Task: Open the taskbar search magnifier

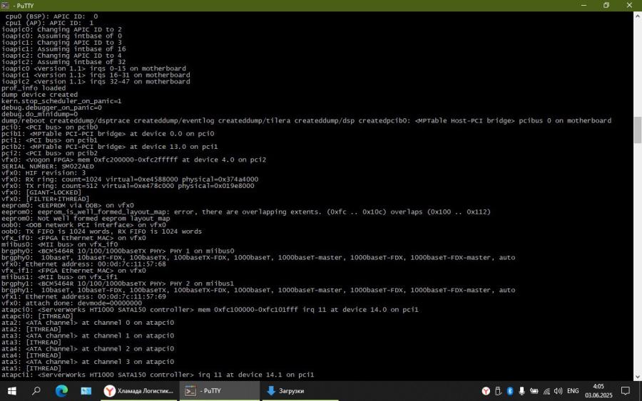Action: click(36, 391)
